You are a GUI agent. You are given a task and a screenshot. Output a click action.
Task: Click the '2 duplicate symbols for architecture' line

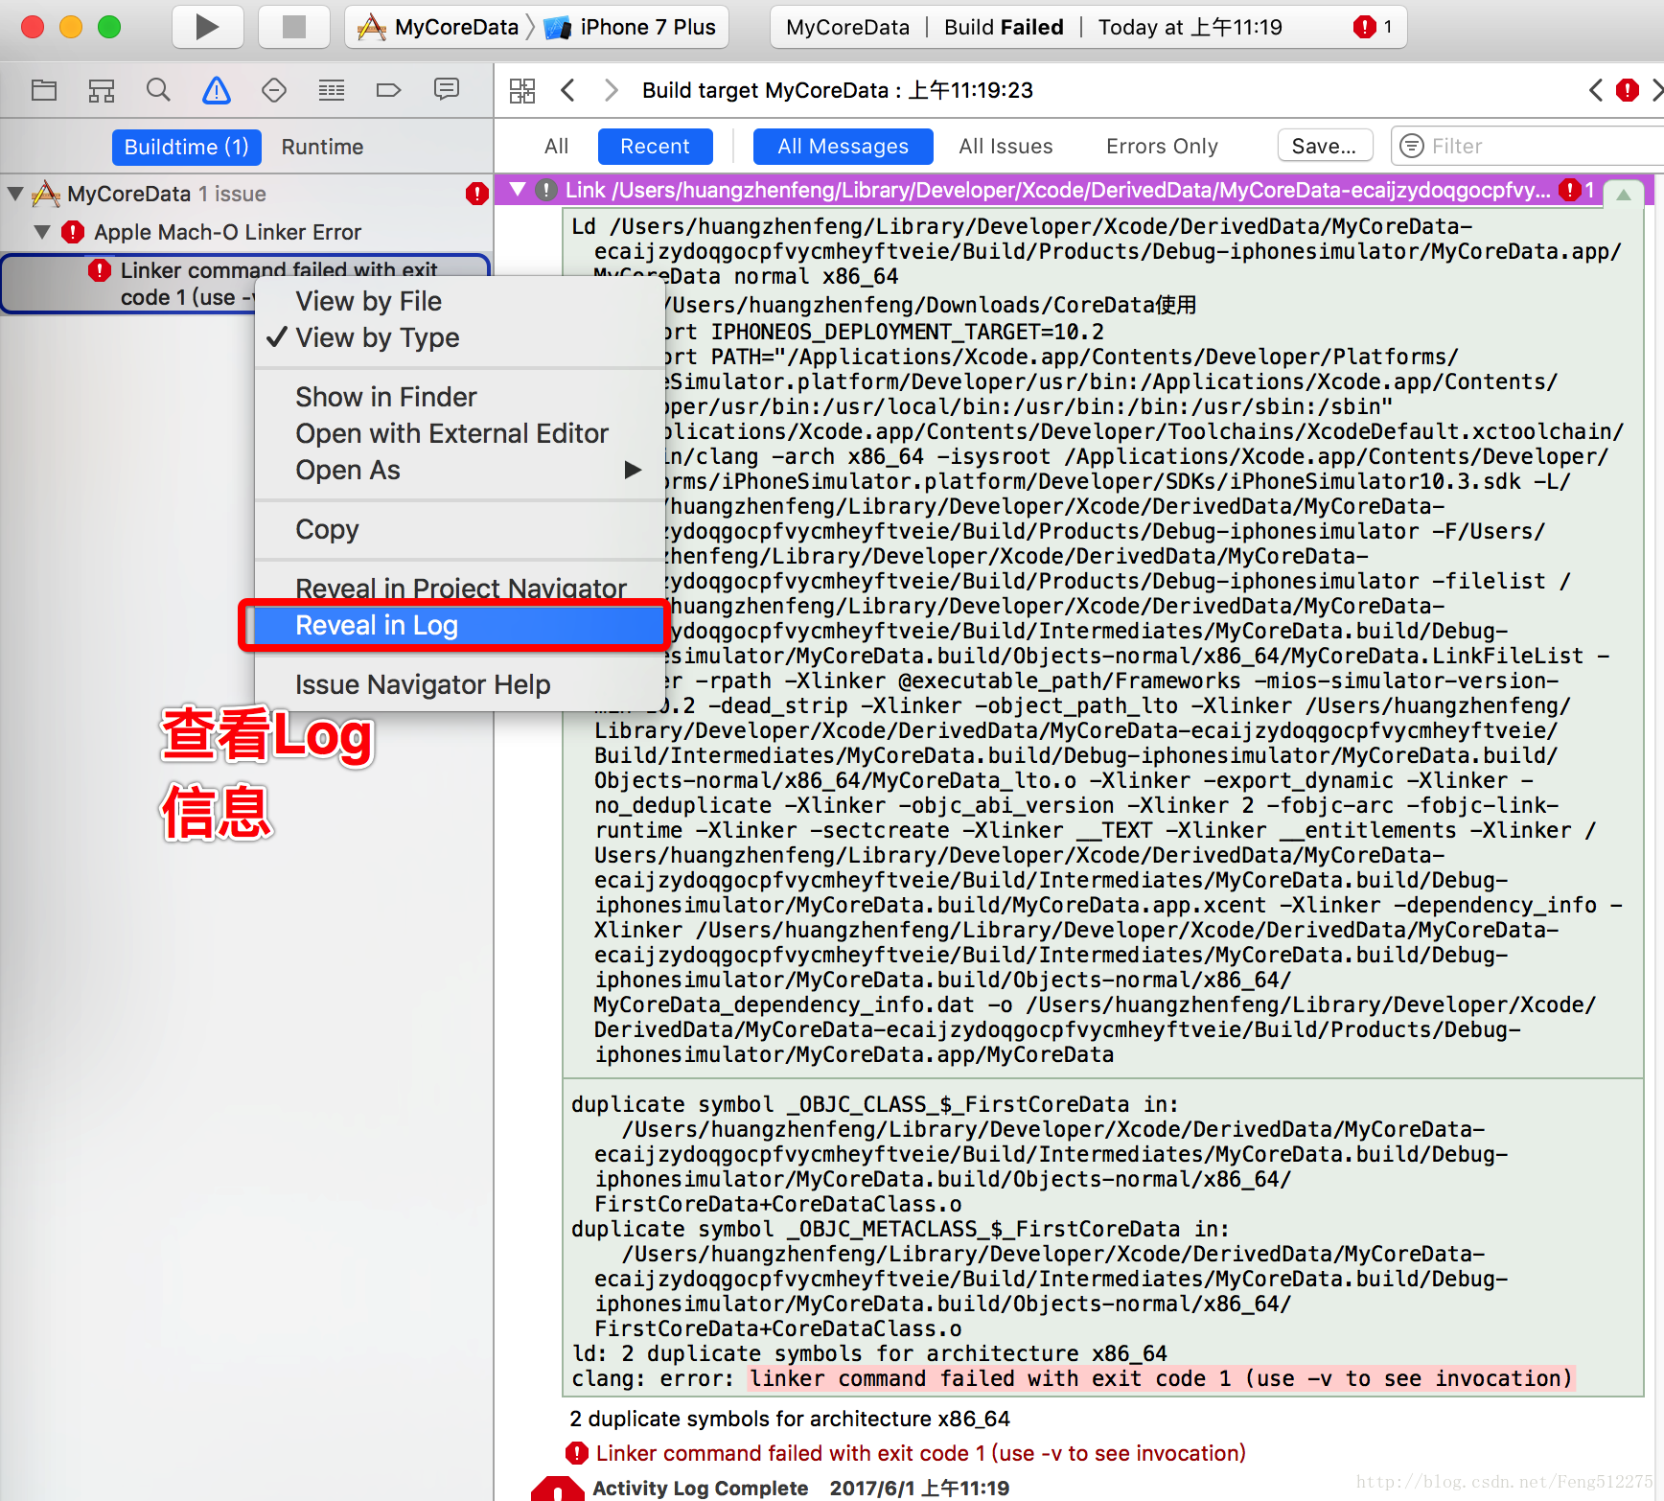point(790,1419)
